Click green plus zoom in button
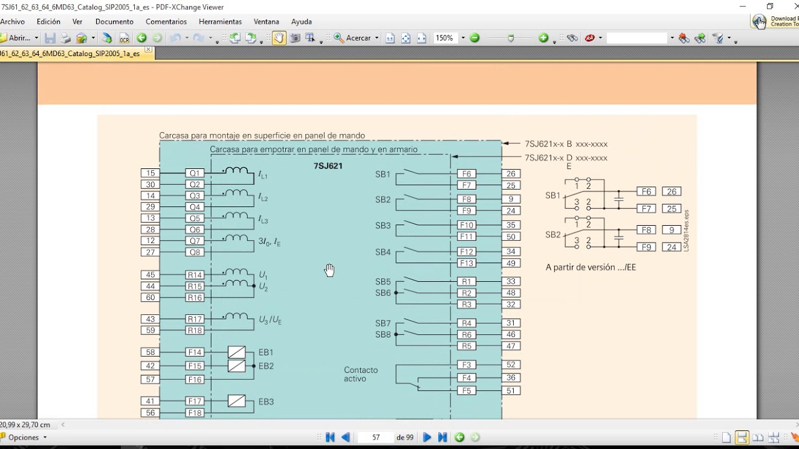The image size is (799, 449). pos(544,38)
